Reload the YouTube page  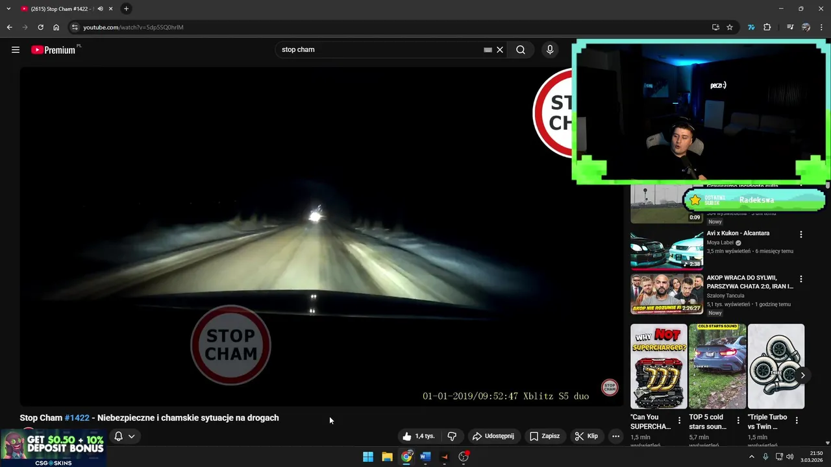[40, 27]
